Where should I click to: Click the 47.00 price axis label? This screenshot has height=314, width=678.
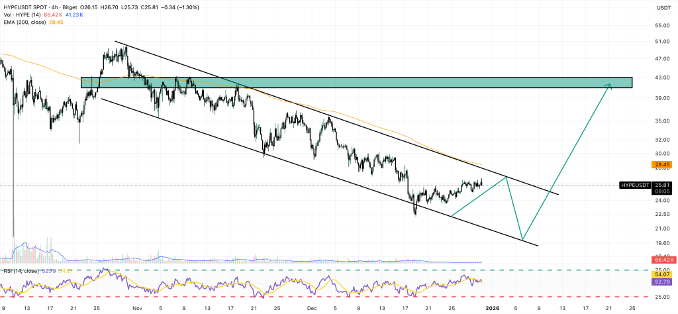pyautogui.click(x=663, y=58)
